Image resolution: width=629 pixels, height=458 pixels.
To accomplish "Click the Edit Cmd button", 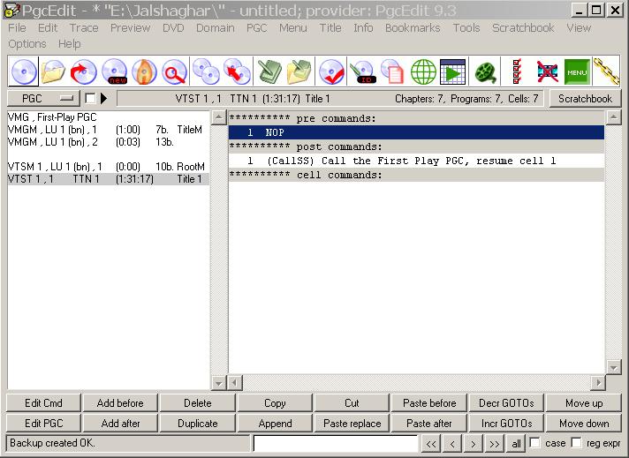I will 43,403.
